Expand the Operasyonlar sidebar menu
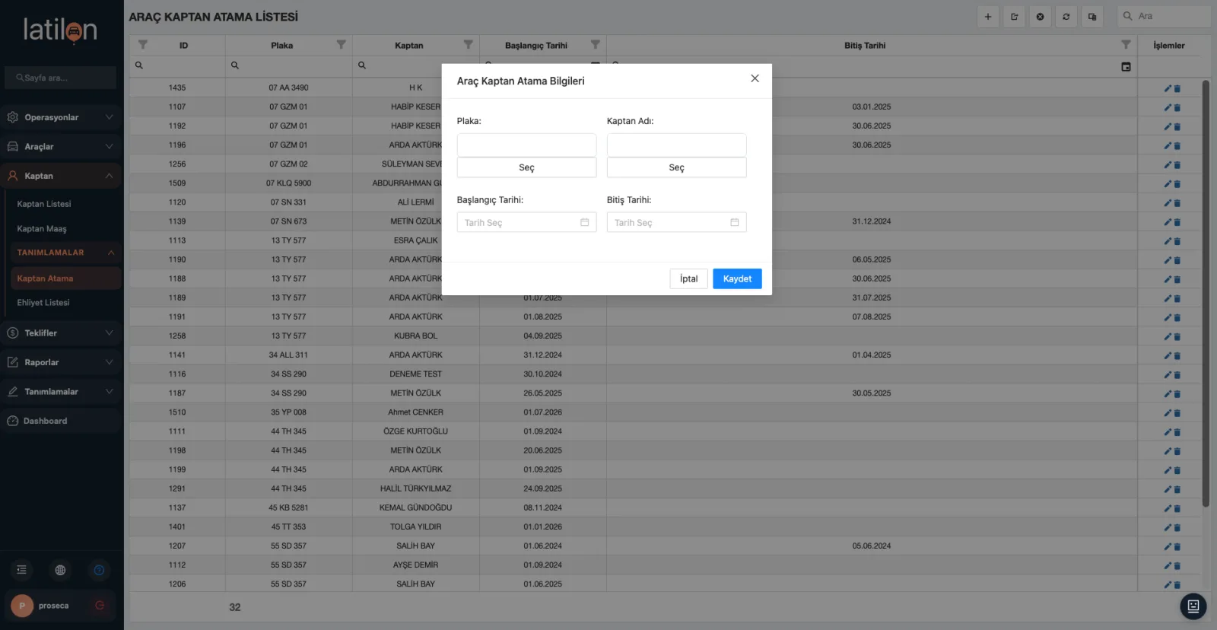1217x630 pixels. click(x=61, y=117)
